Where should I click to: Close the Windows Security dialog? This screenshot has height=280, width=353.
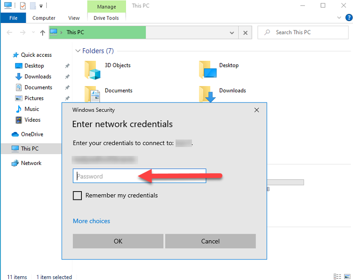coord(257,110)
